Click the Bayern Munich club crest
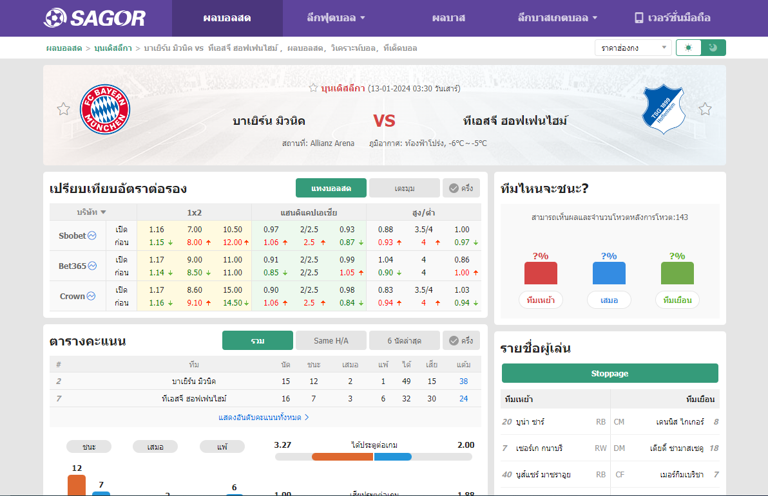Viewport: 768px width, 496px height. 105,109
